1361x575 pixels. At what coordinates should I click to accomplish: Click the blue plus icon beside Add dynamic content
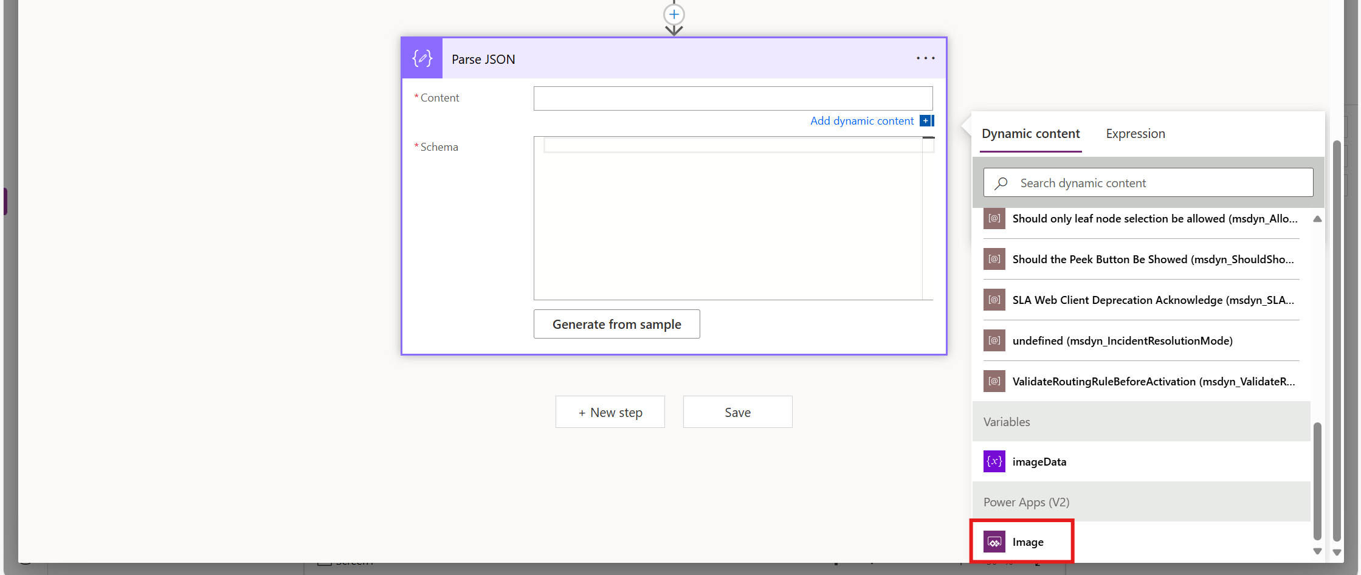point(926,121)
